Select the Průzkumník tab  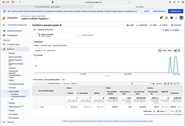pyautogui.click(x=38, y=42)
